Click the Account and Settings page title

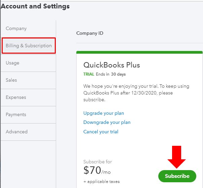point(35,6)
